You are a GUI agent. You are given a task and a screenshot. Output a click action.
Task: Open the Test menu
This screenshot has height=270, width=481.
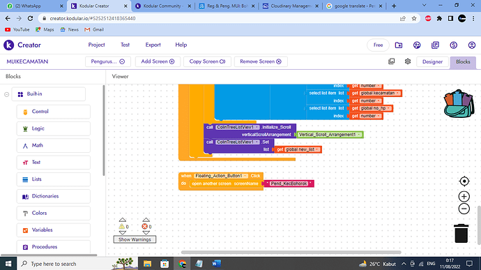125,45
